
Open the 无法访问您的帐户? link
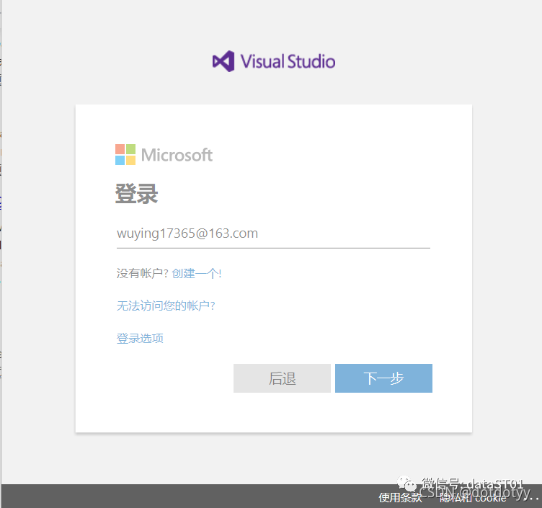(166, 306)
